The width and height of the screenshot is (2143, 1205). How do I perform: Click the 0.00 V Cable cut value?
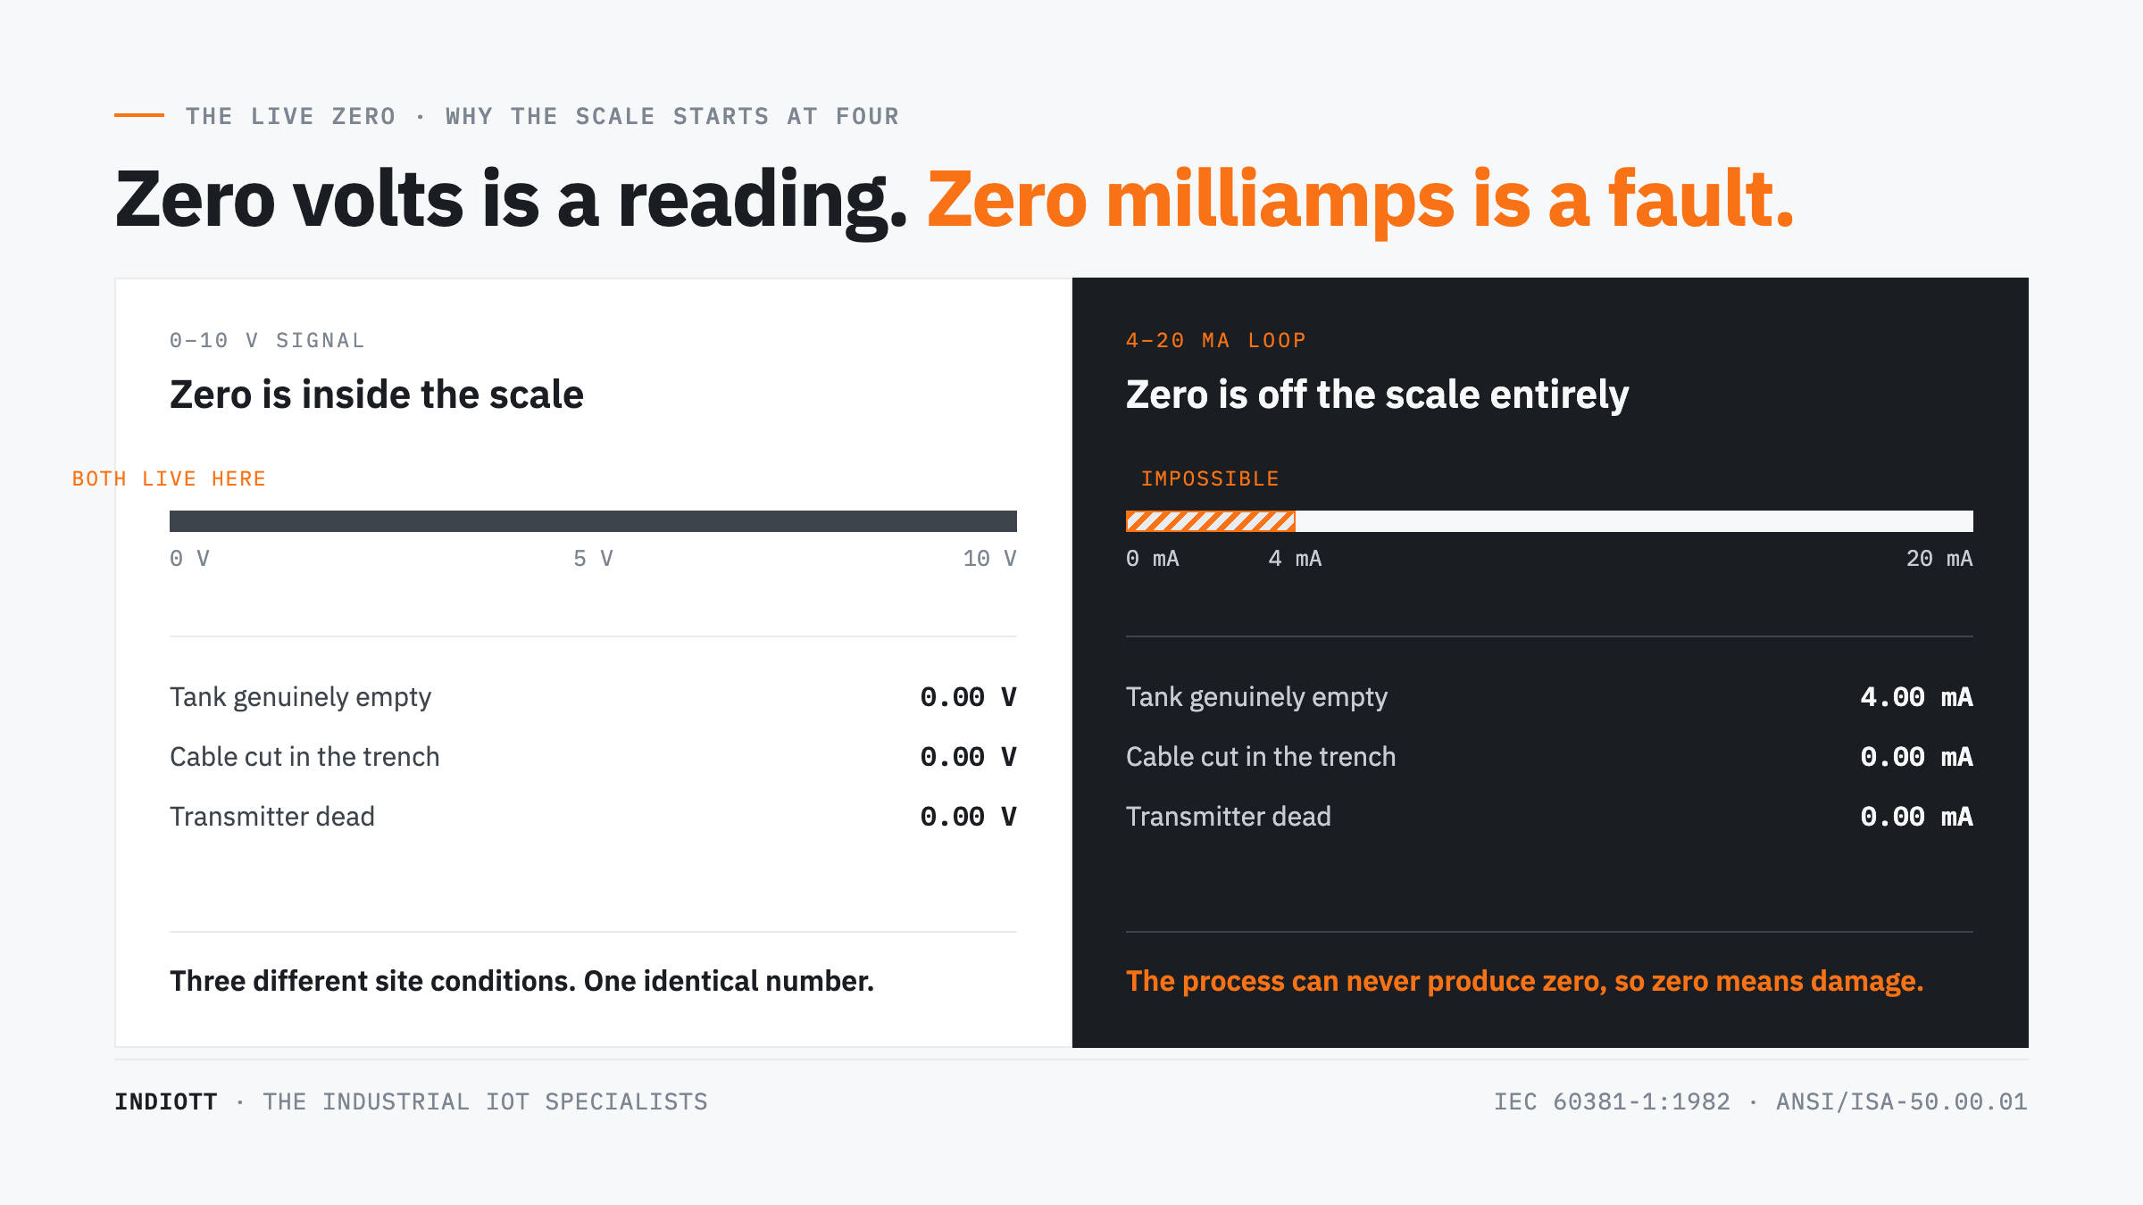click(x=968, y=757)
